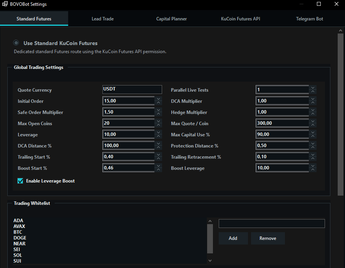This screenshot has width=345, height=268.
Task: Switch to the Lead Trade tab
Action: 102,19
